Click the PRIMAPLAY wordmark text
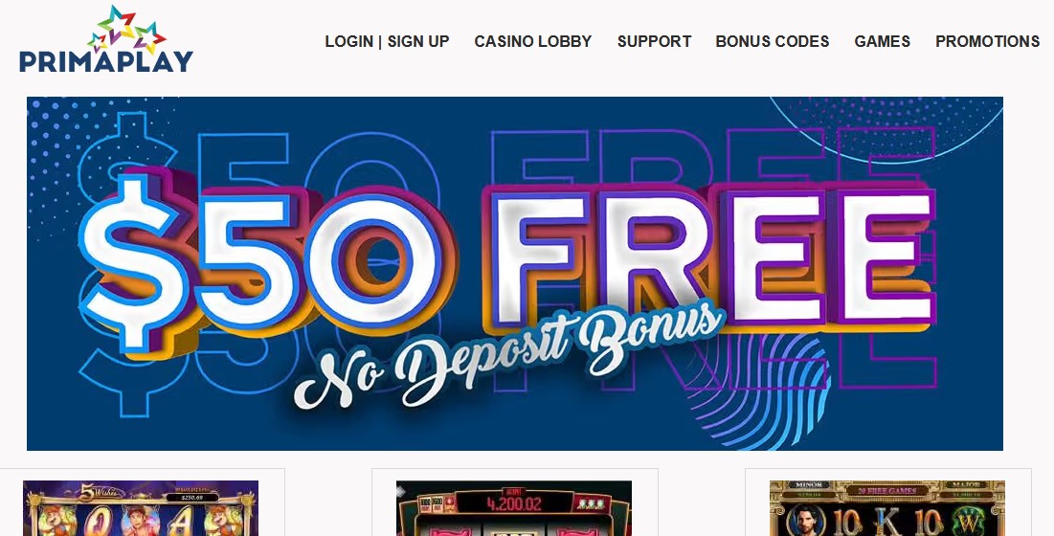This screenshot has width=1054, height=536. click(106, 61)
